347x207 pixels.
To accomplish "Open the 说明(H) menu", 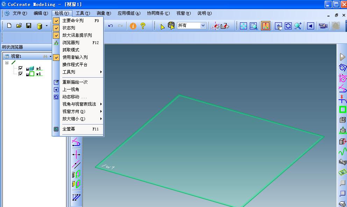I will coord(205,13).
